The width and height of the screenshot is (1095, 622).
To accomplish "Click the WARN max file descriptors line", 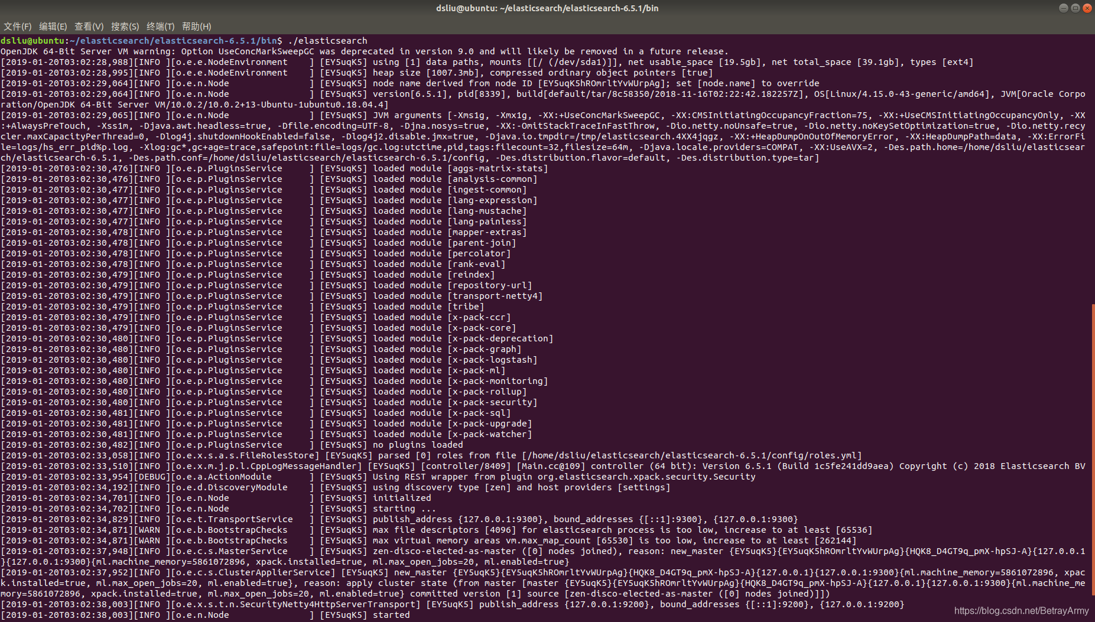I will pyautogui.click(x=437, y=530).
